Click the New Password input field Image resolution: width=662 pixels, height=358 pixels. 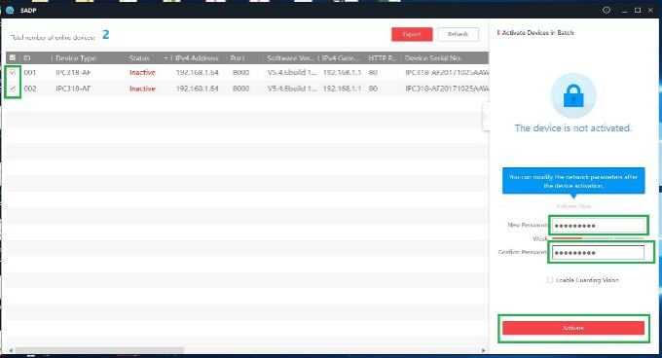599,226
